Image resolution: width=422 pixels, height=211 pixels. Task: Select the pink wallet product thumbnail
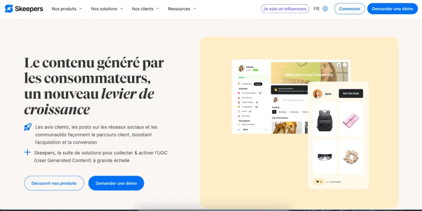coord(351,120)
